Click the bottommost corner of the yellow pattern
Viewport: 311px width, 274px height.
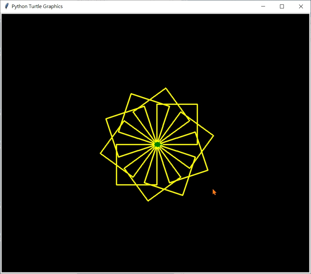coord(148,201)
